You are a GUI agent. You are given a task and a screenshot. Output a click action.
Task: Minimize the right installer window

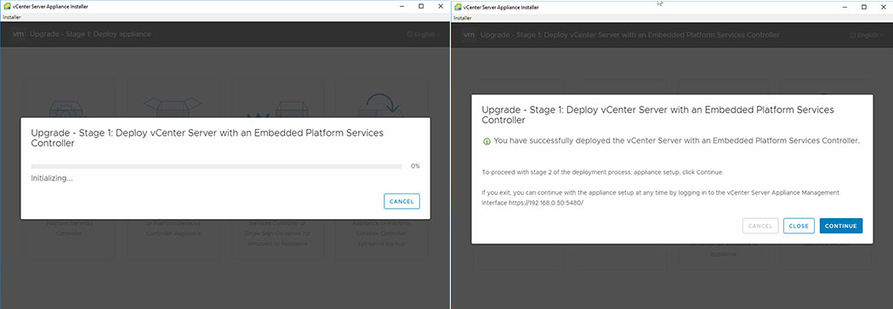coord(845,7)
